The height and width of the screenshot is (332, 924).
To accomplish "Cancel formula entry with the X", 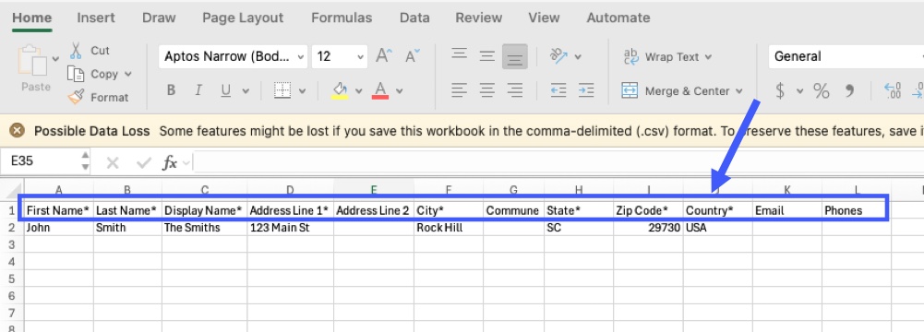I will click(113, 163).
